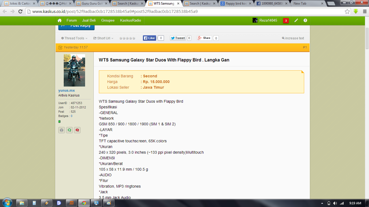Open Windows Explorer from taskbar
This screenshot has width=369, height=207.
click(x=22, y=203)
